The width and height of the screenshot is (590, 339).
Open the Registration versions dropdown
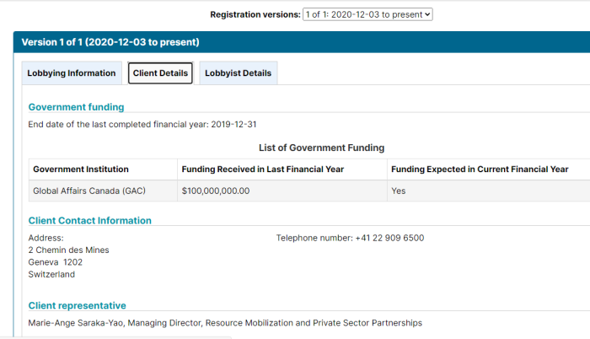pos(367,14)
